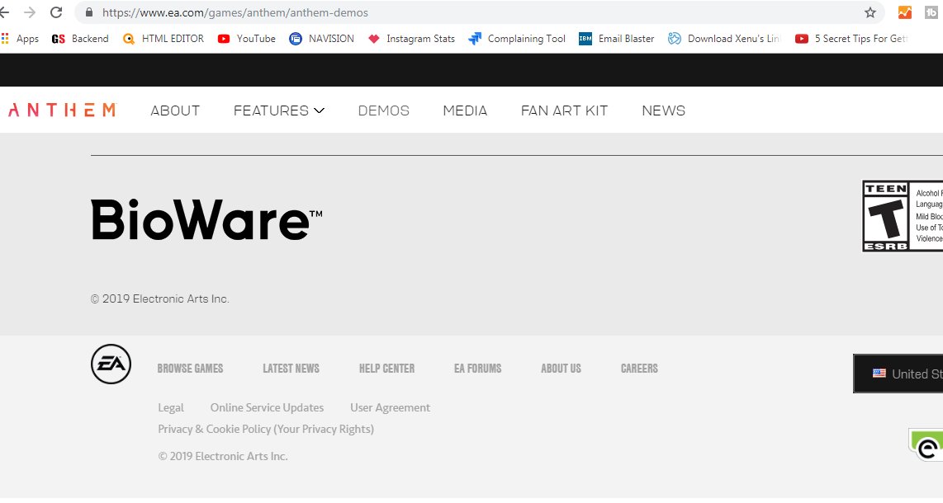Open Download Xenu's Link bookmark
Image resolution: width=943 pixels, height=503 pixels.
(x=724, y=39)
